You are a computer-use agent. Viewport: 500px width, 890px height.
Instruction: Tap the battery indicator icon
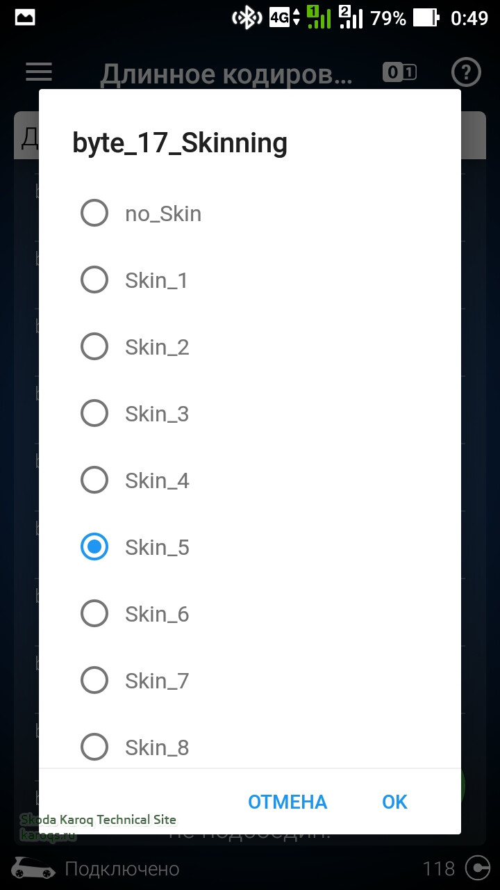tap(426, 18)
